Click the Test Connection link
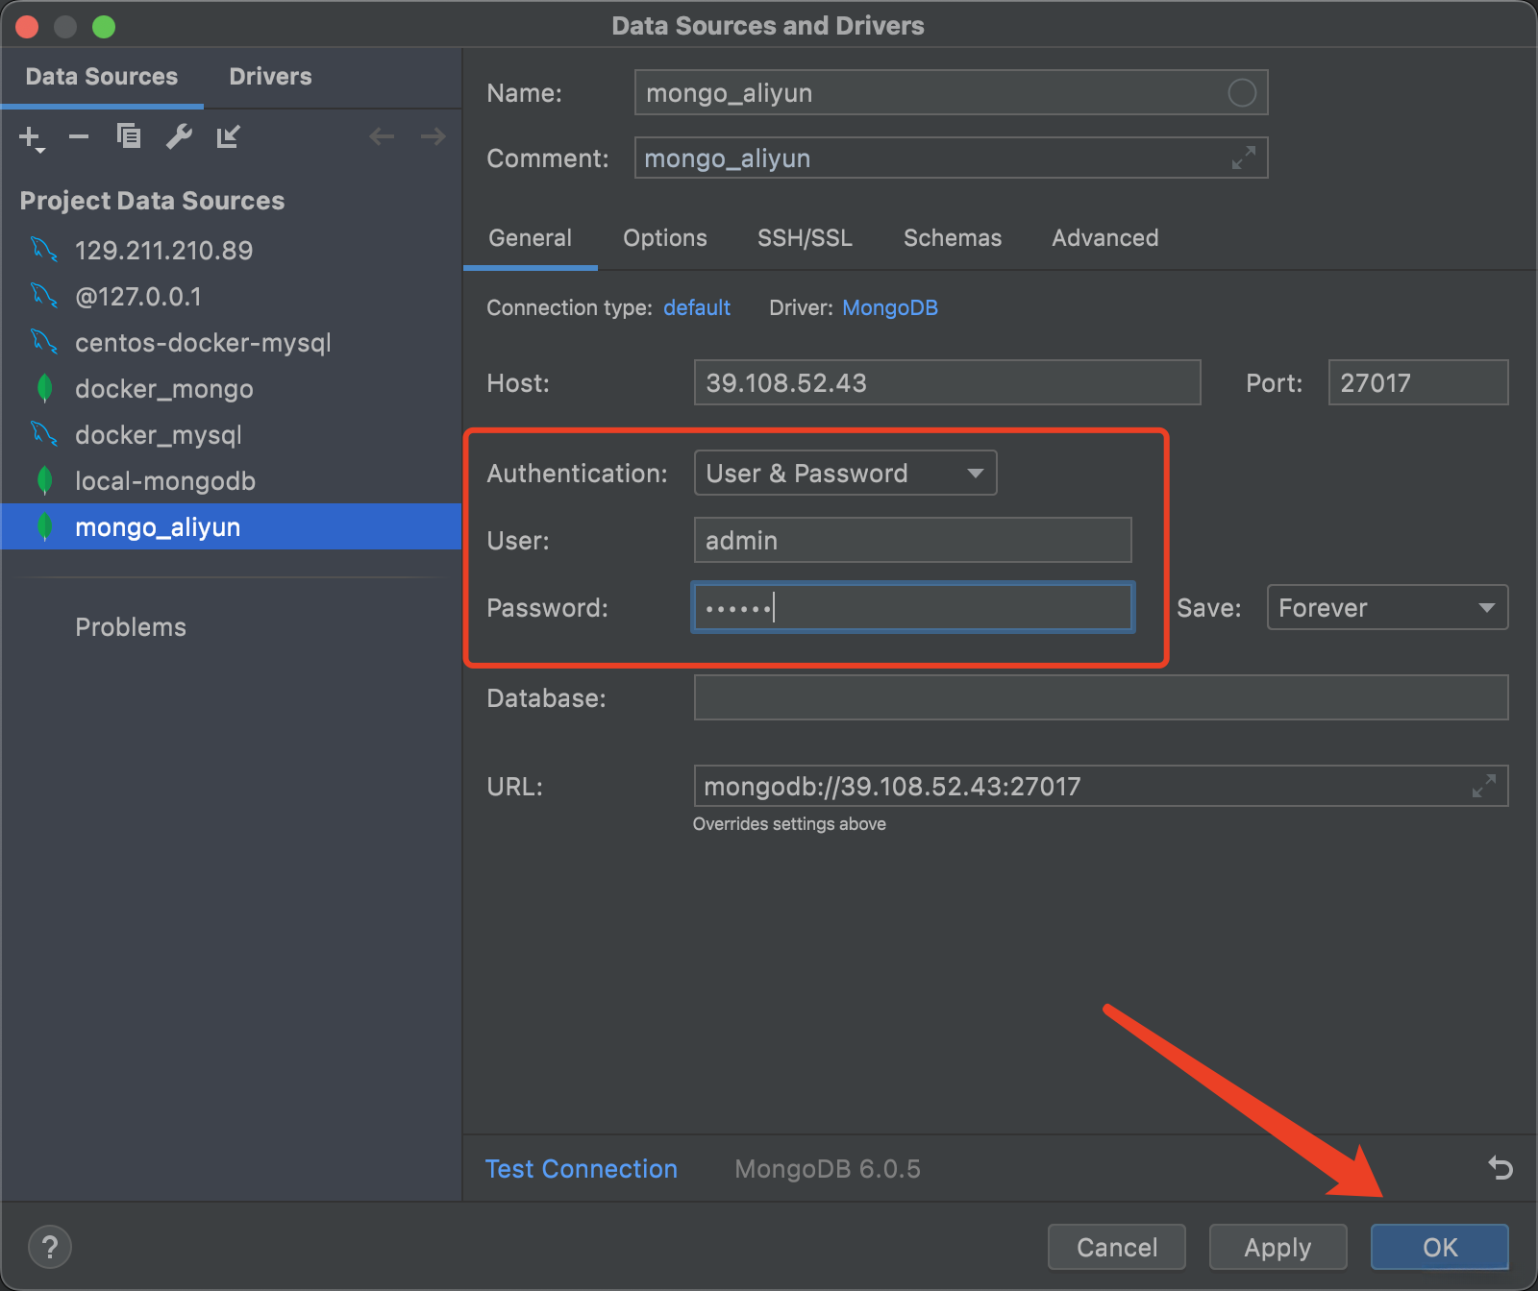The width and height of the screenshot is (1538, 1291). click(581, 1169)
